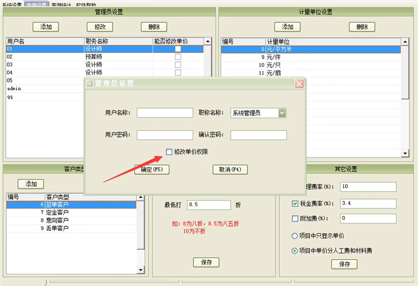Click the 职务名称 column header

(118, 41)
